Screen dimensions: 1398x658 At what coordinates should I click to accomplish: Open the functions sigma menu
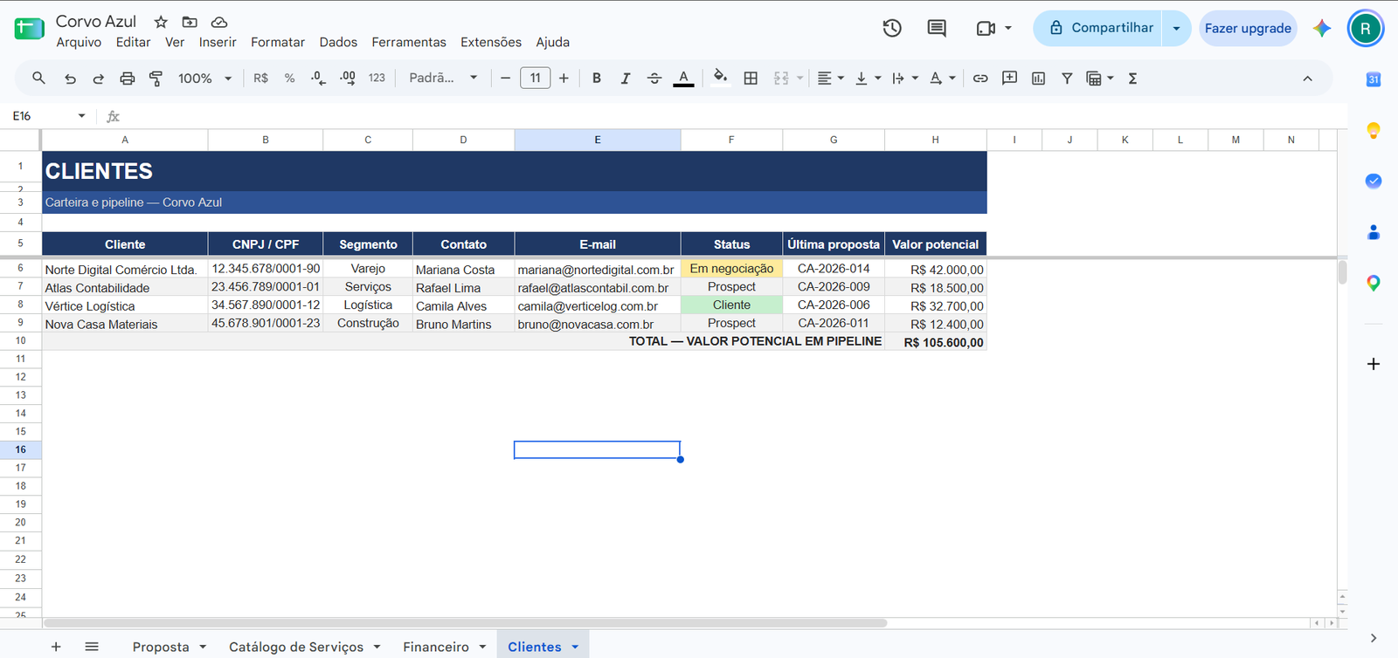tap(1132, 79)
